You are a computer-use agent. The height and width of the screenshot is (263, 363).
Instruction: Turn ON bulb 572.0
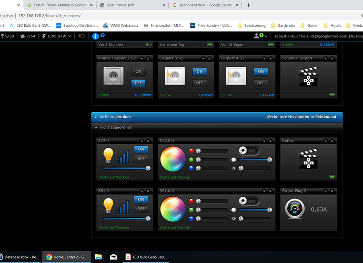pyautogui.click(x=141, y=149)
